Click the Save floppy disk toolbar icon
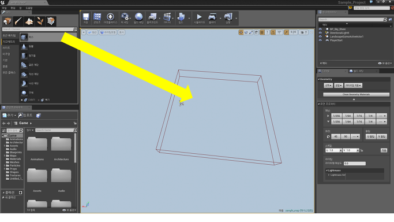394x222 pixels. tap(86, 17)
